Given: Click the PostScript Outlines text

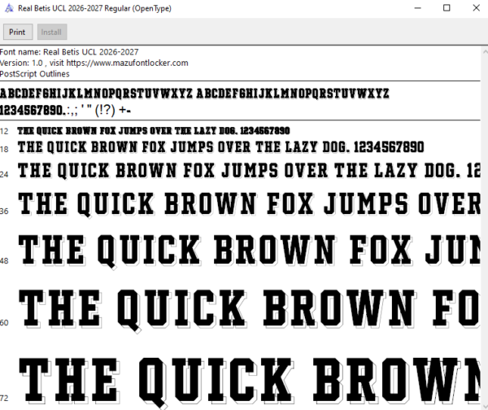Looking at the screenshot, I should click(34, 74).
